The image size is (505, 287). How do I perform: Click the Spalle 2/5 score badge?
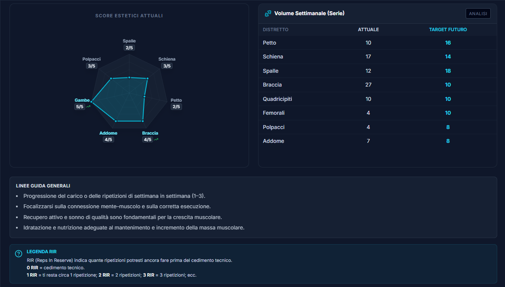click(129, 48)
